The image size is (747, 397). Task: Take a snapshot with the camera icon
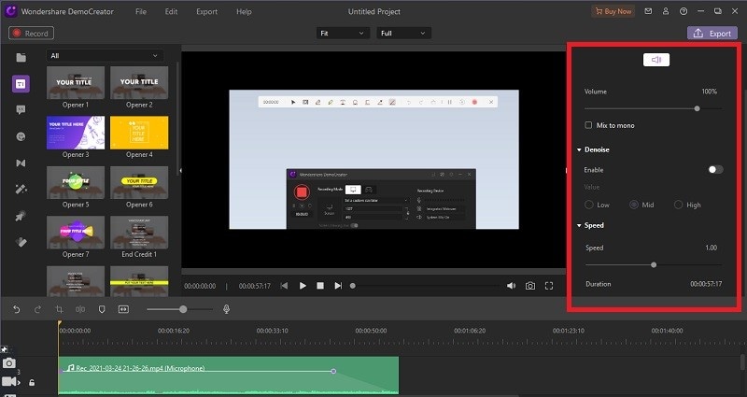[529, 286]
